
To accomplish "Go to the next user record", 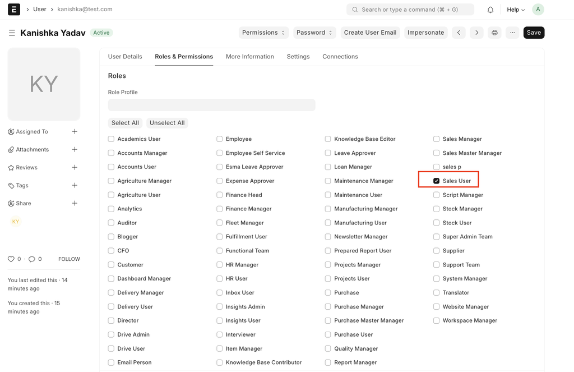I will coord(476,33).
